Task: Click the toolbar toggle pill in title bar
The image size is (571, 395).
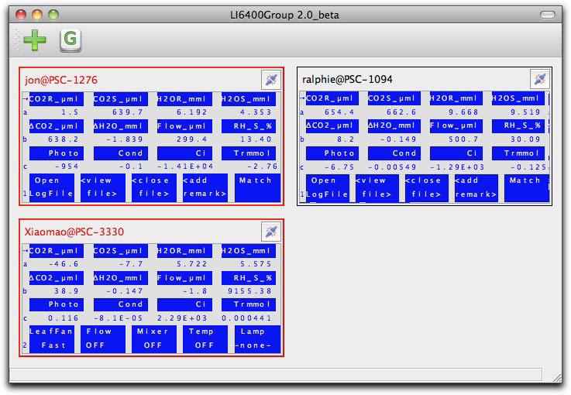Action: (547, 15)
